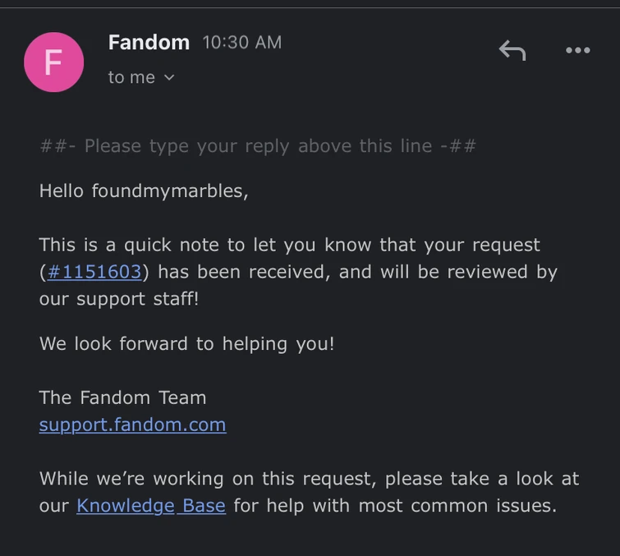
Task: Click the 10:30 AM timestamp
Action: [241, 42]
